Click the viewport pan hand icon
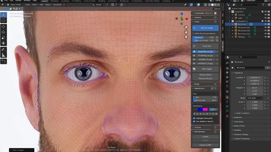This screenshot has height=152, width=271. (x=186, y=32)
